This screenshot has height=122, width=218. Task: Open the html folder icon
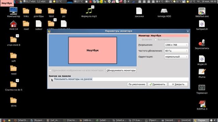[51, 11]
